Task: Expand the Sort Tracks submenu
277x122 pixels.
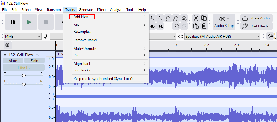Action: [106, 70]
